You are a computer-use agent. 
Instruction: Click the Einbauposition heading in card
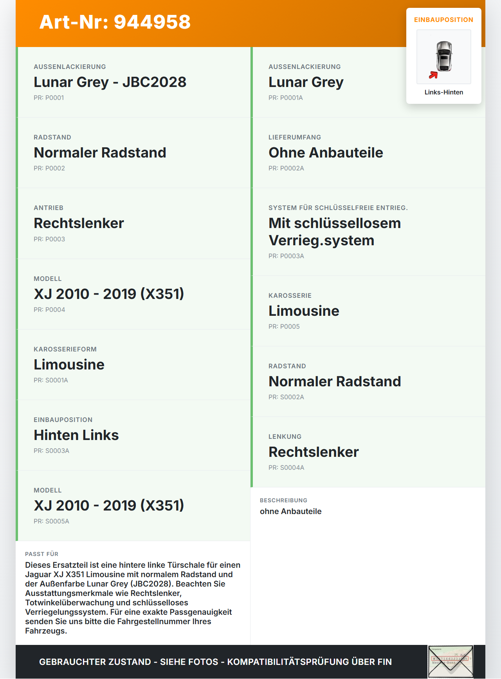[444, 20]
